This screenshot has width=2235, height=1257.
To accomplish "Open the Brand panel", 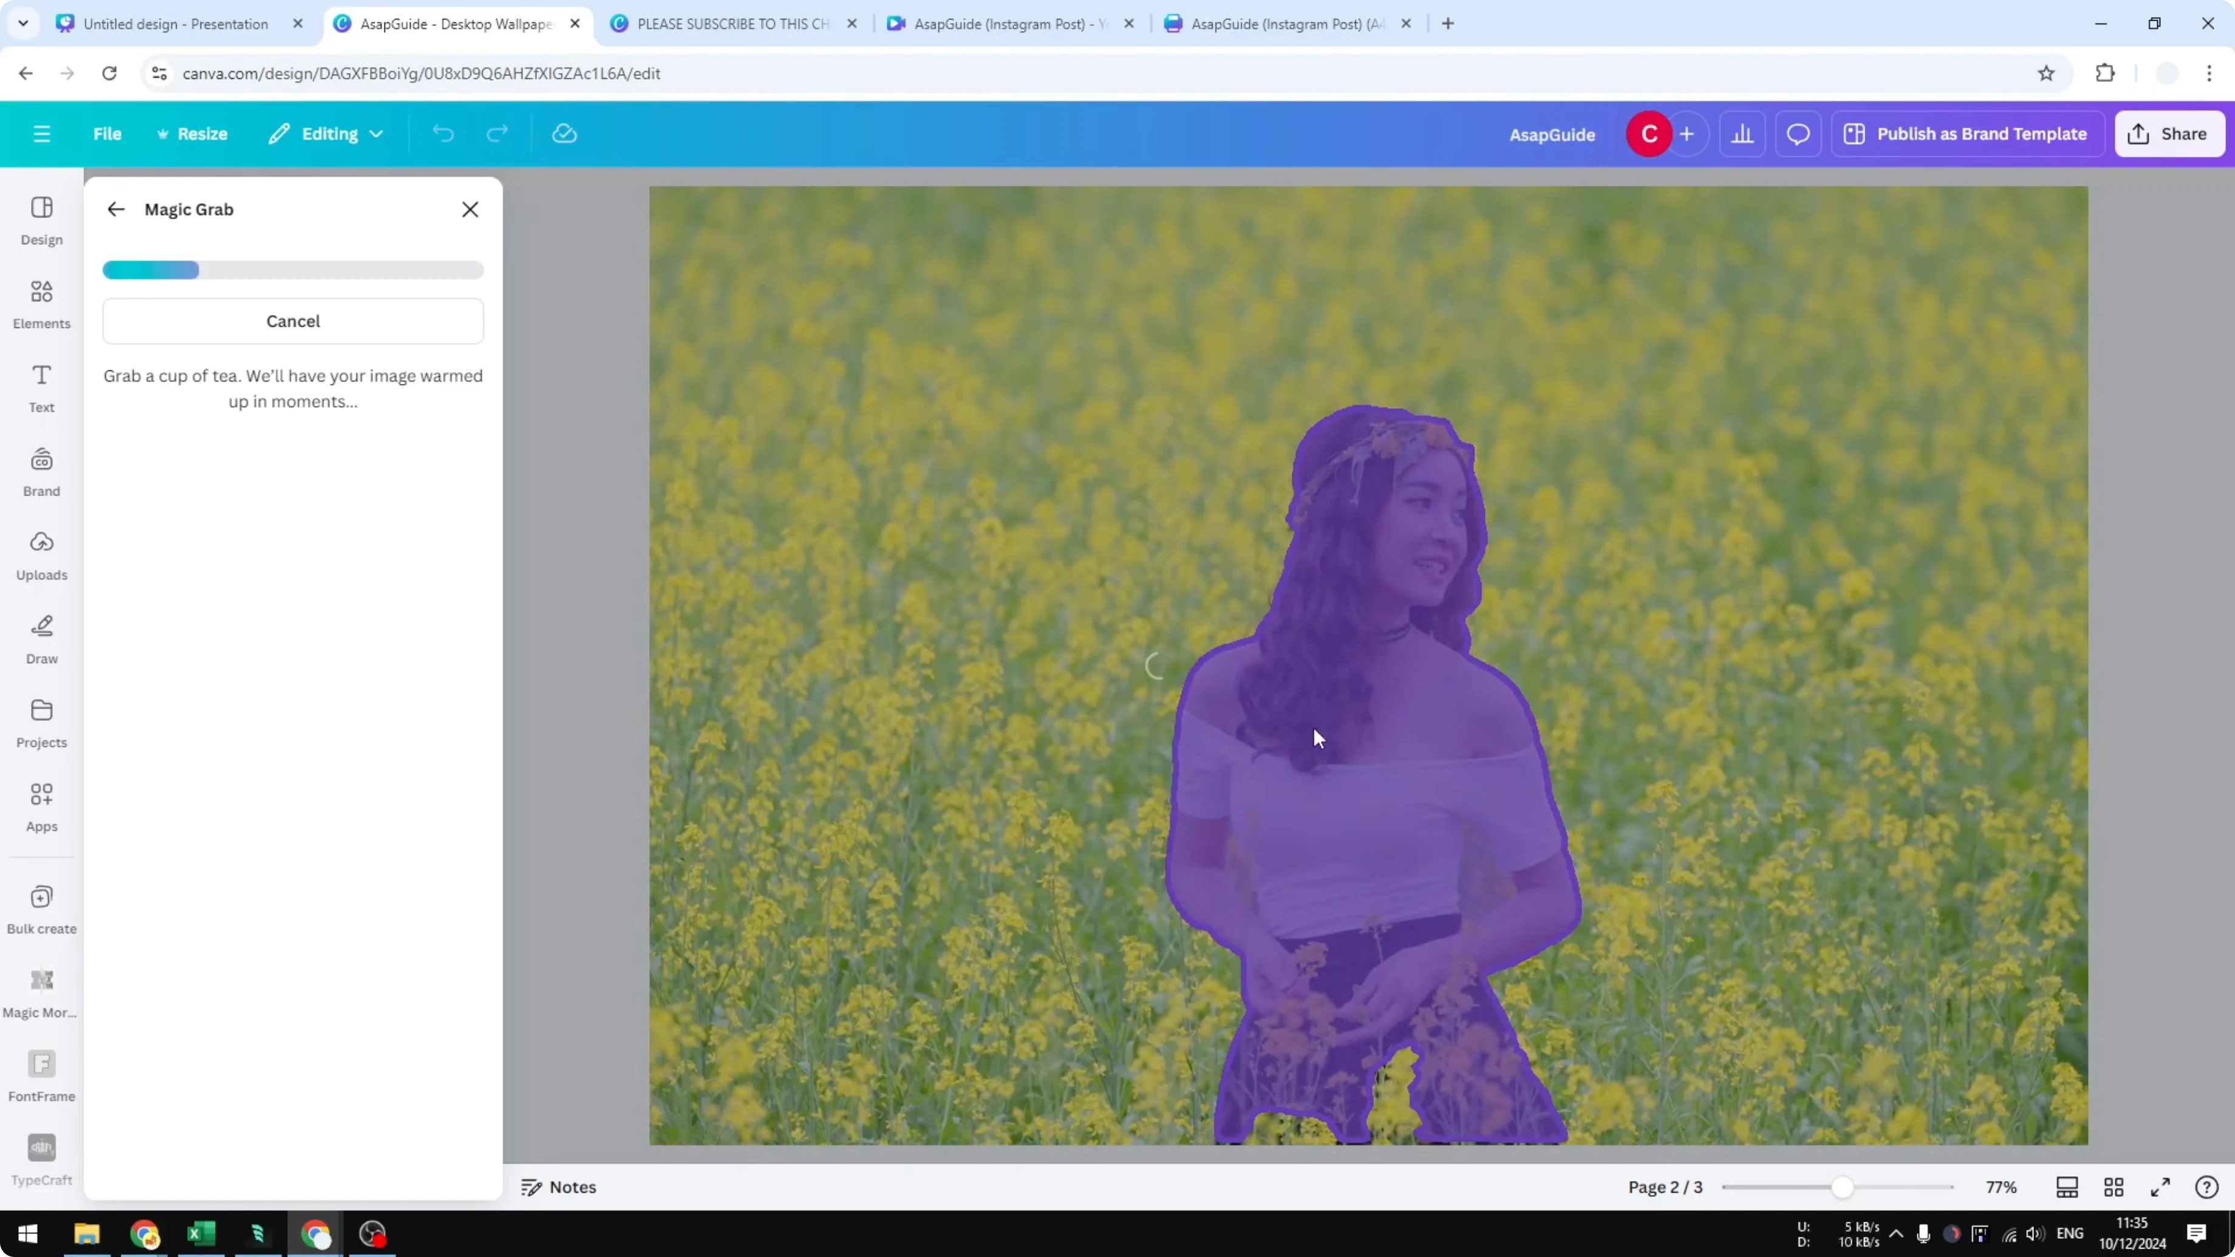I will tap(41, 471).
